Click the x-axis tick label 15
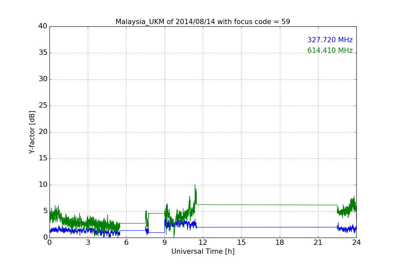This screenshot has height=264, width=396. (x=241, y=243)
